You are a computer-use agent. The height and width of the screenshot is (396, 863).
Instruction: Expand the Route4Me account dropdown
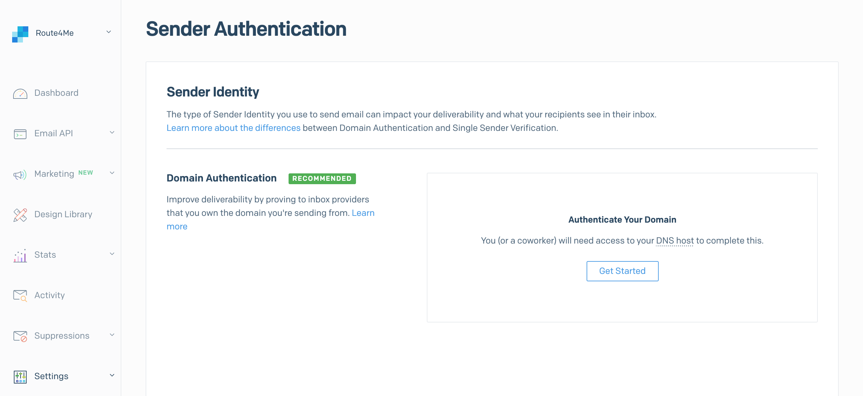(109, 32)
